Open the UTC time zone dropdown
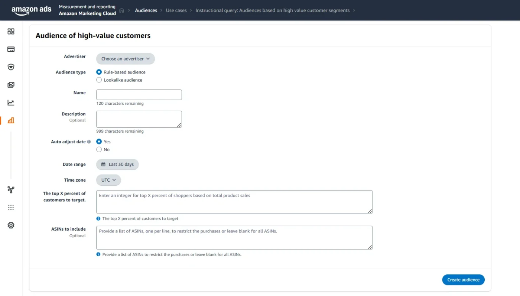 [x=108, y=180]
